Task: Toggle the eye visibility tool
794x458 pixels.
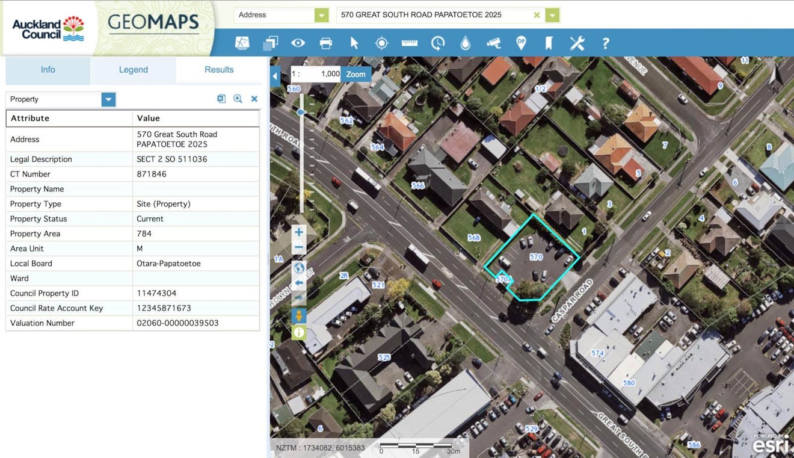Action: (x=298, y=43)
